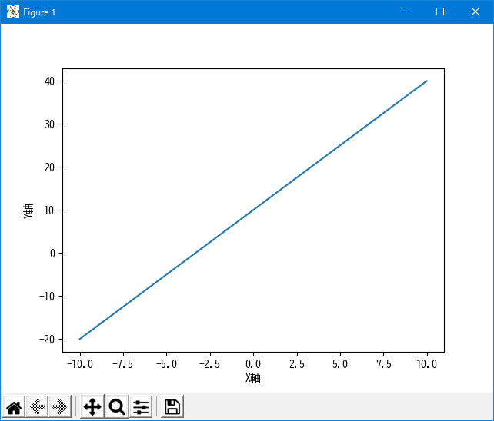
Task: Click the matplotlib icon in title bar
Action: (13, 12)
